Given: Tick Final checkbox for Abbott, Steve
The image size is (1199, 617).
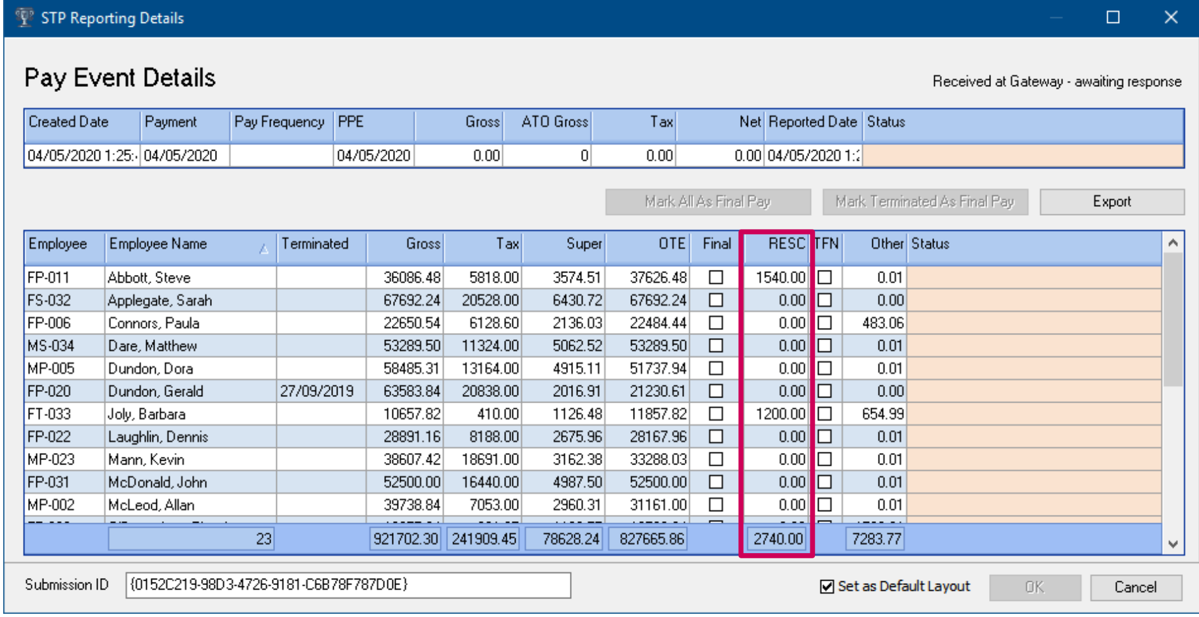Looking at the screenshot, I should pyautogui.click(x=716, y=277).
